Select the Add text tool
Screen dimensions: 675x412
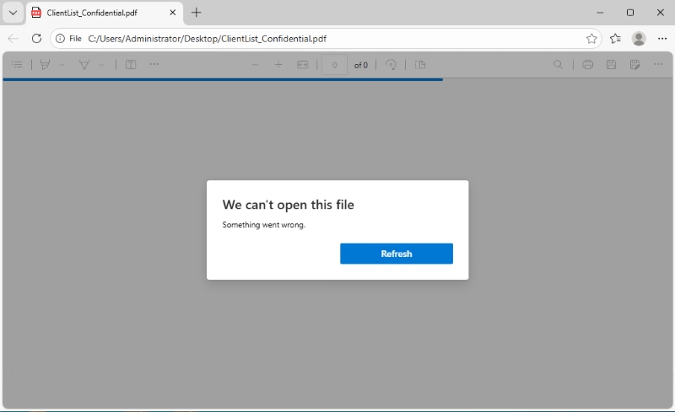131,65
